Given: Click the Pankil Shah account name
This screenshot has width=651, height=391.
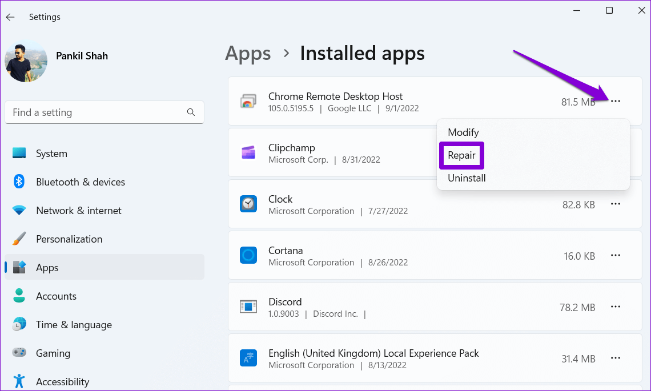Looking at the screenshot, I should [x=82, y=56].
